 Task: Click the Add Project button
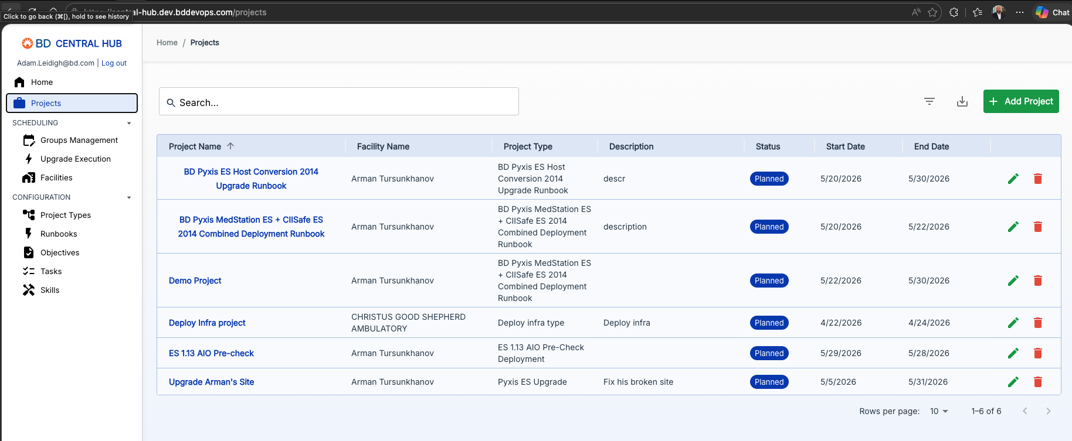[x=1021, y=101]
